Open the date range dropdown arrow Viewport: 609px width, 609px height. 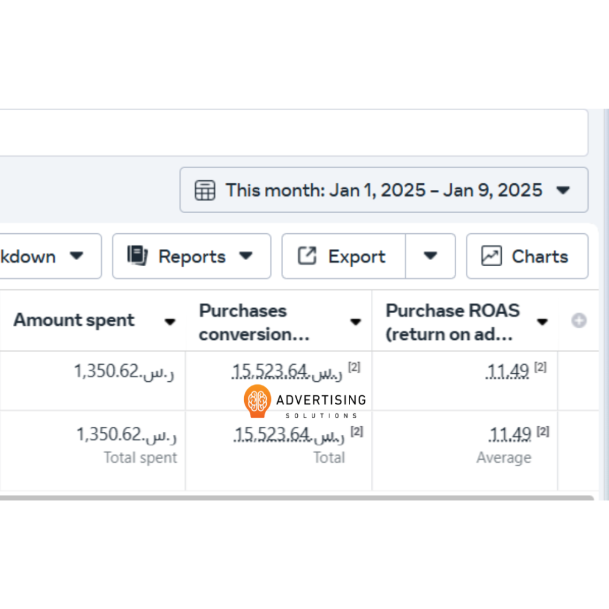click(x=563, y=190)
